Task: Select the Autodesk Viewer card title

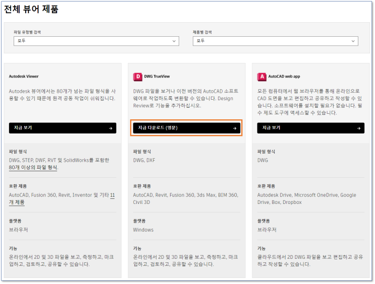Action: tap(24, 77)
